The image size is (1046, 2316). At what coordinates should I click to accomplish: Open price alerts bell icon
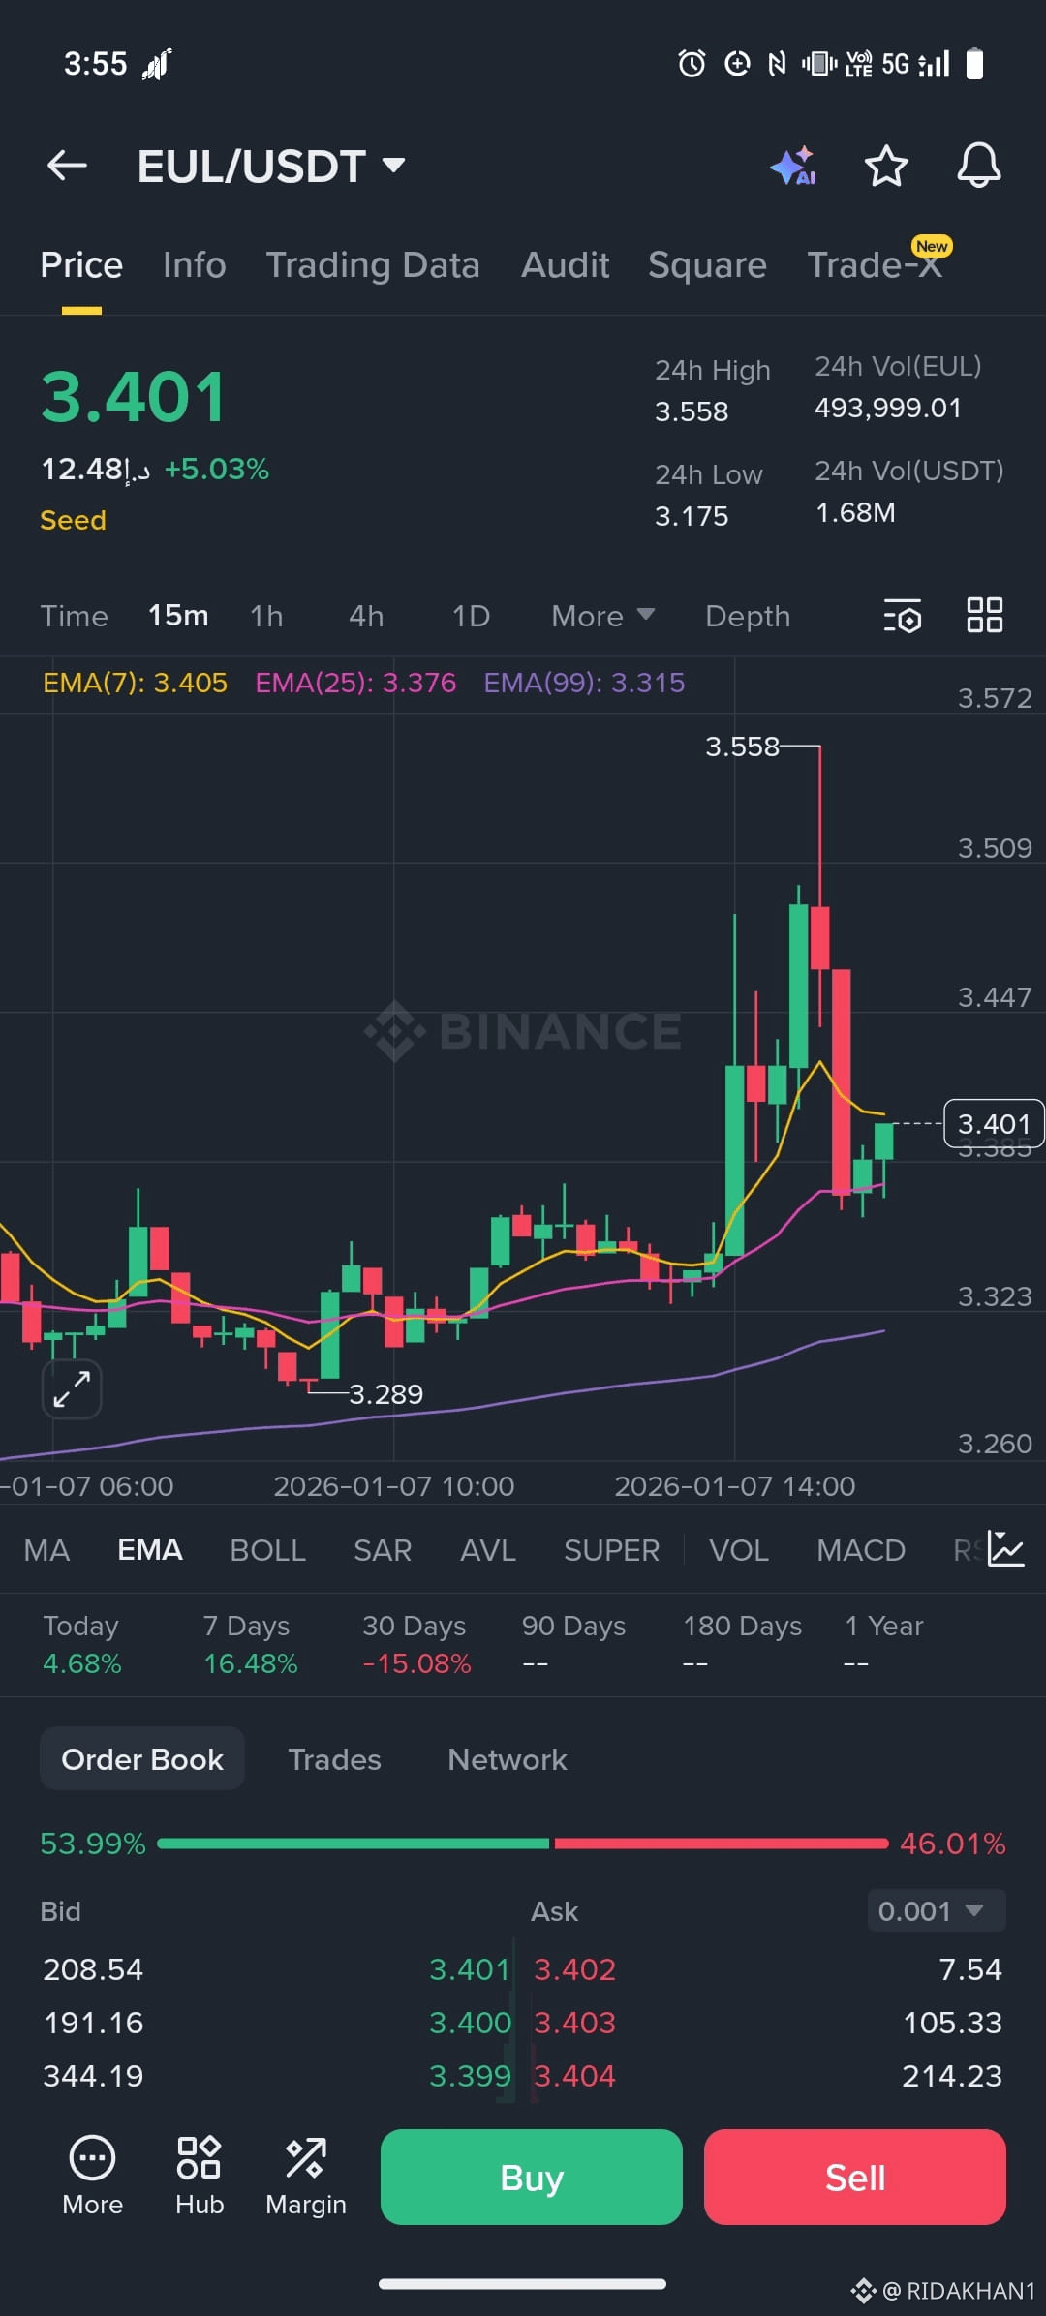pyautogui.click(x=978, y=166)
